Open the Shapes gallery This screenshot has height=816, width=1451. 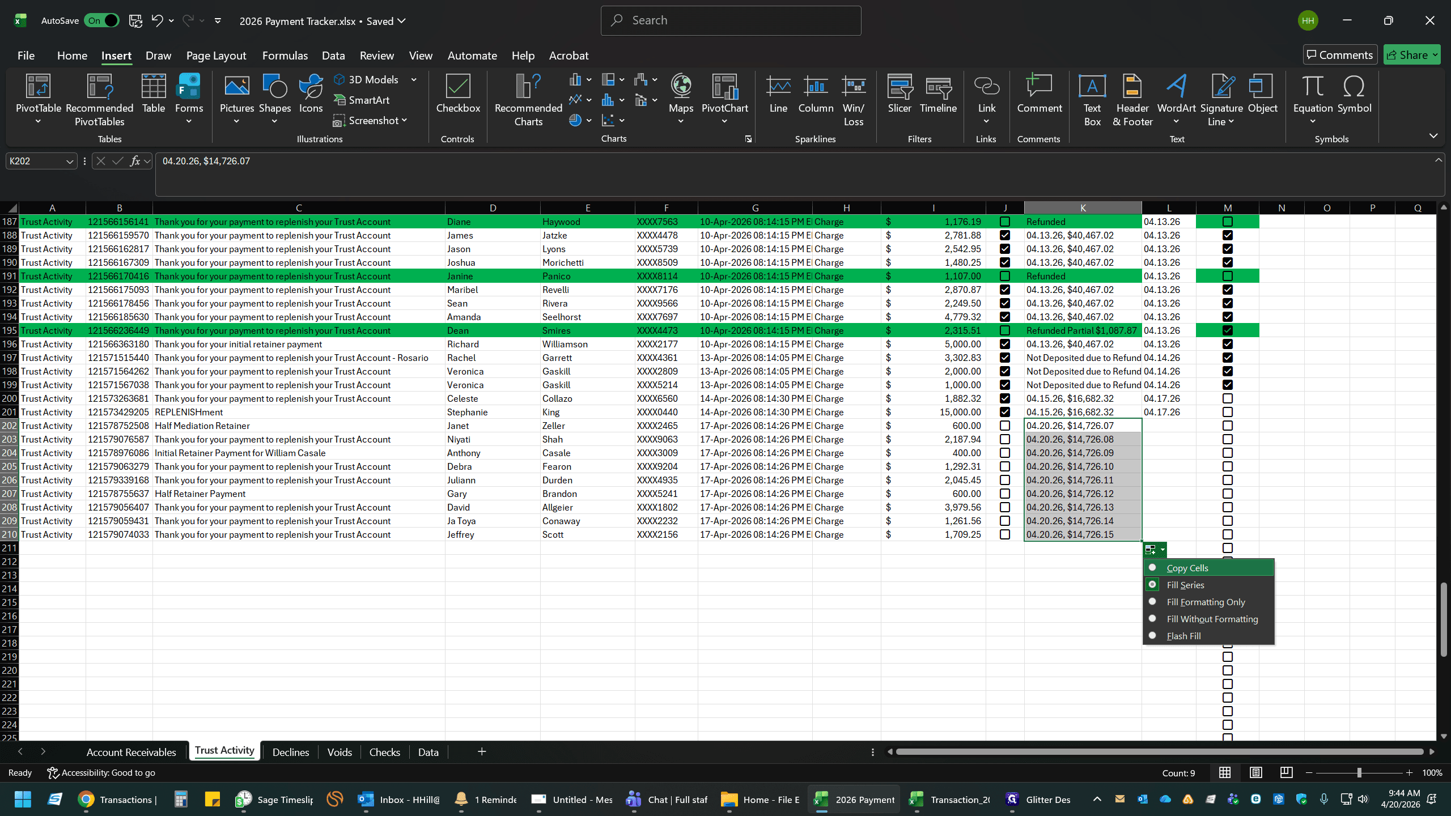[275, 99]
